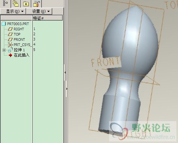Select the PRT_CSYS coordinate system icon
The image size is (178, 143).
coord(10,45)
